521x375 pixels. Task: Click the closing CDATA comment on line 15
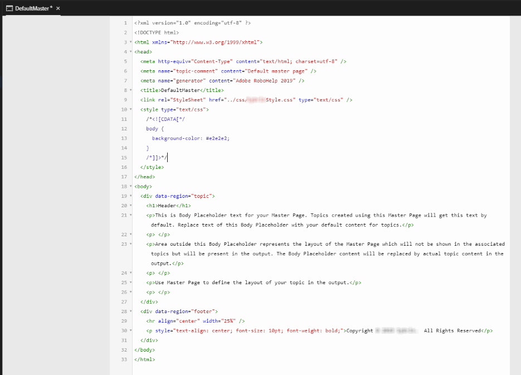pyautogui.click(x=157, y=158)
